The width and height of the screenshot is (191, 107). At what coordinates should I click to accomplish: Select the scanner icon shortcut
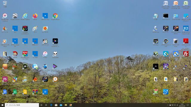(x=156, y=29)
